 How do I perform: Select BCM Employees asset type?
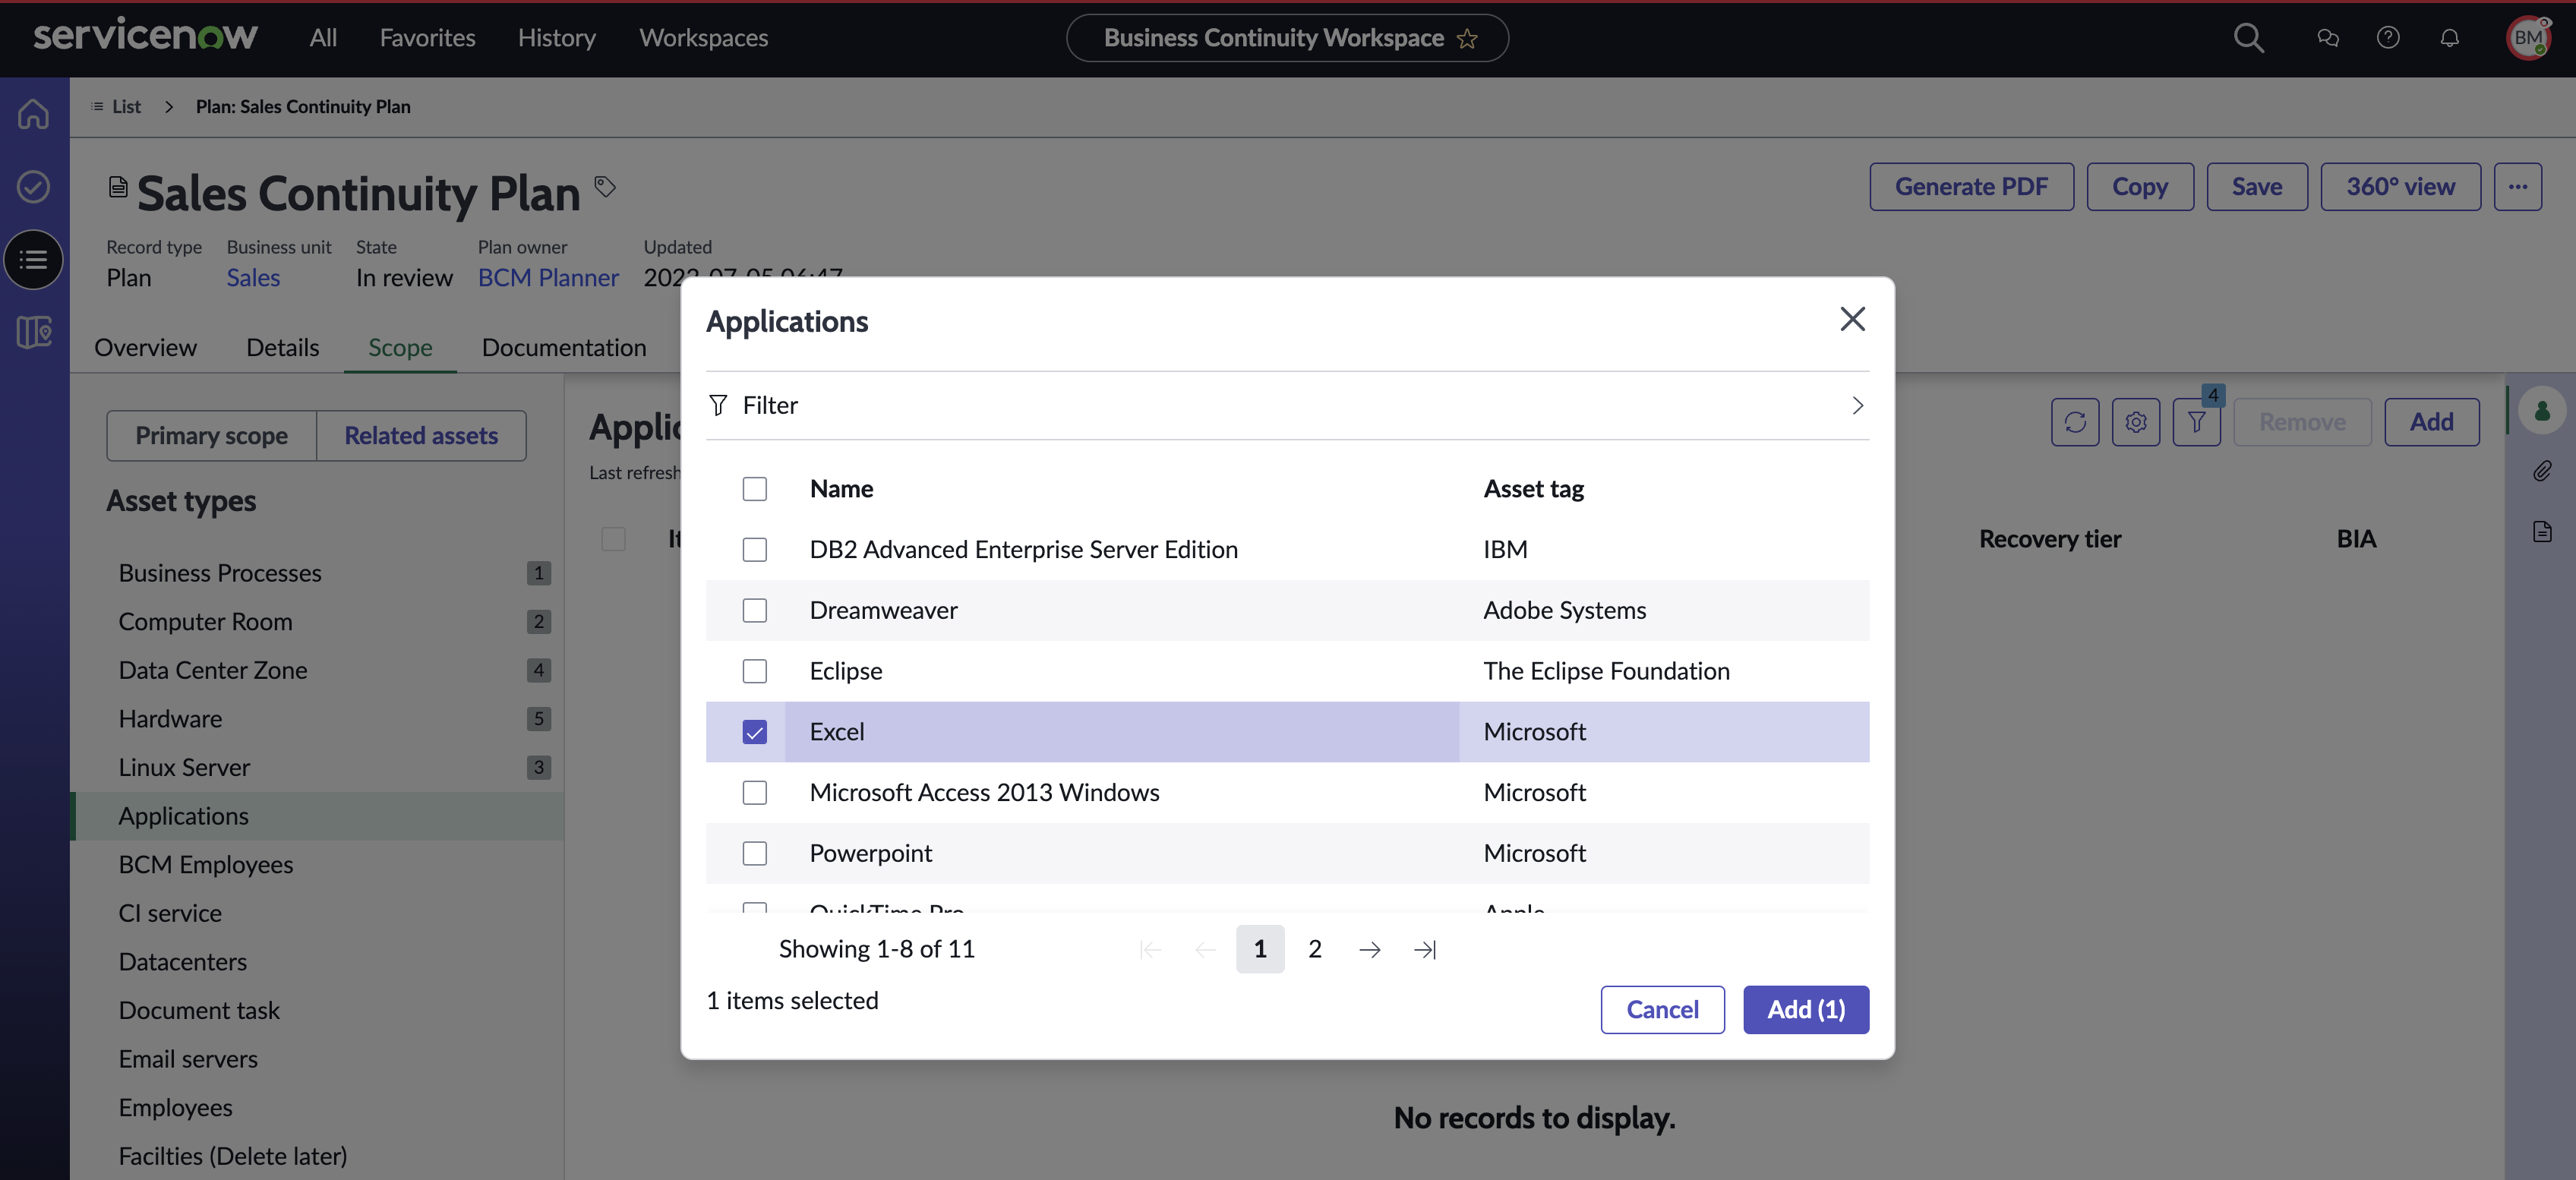point(317,865)
